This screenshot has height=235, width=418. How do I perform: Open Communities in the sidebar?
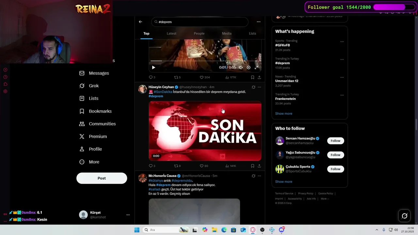point(98,124)
